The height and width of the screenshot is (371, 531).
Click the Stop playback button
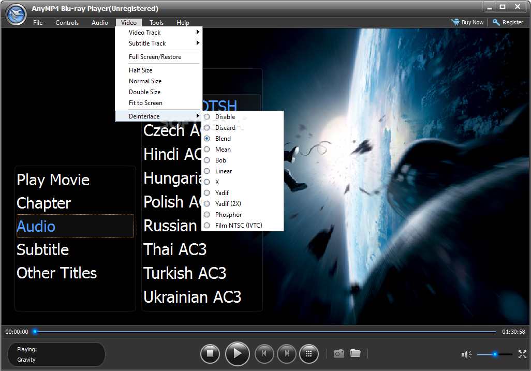210,354
